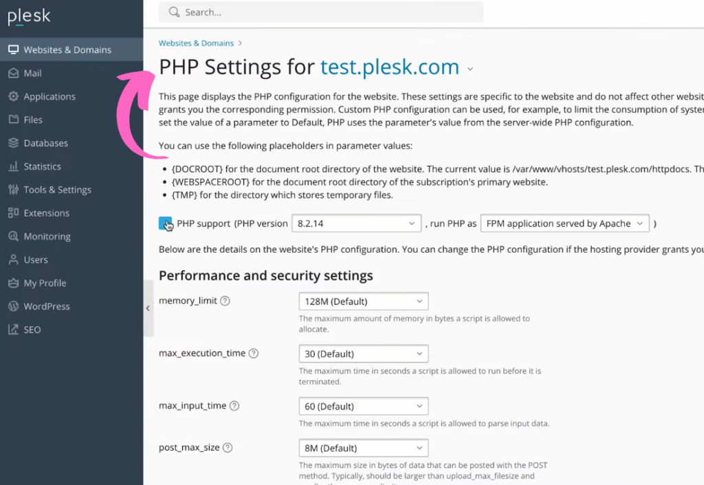Screen dimensions: 704x485
Task: Open the Files section
Action: 71,120
